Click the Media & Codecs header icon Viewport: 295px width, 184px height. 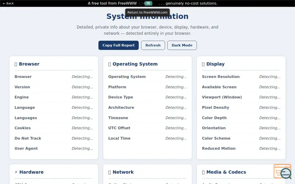pyautogui.click(x=203, y=172)
